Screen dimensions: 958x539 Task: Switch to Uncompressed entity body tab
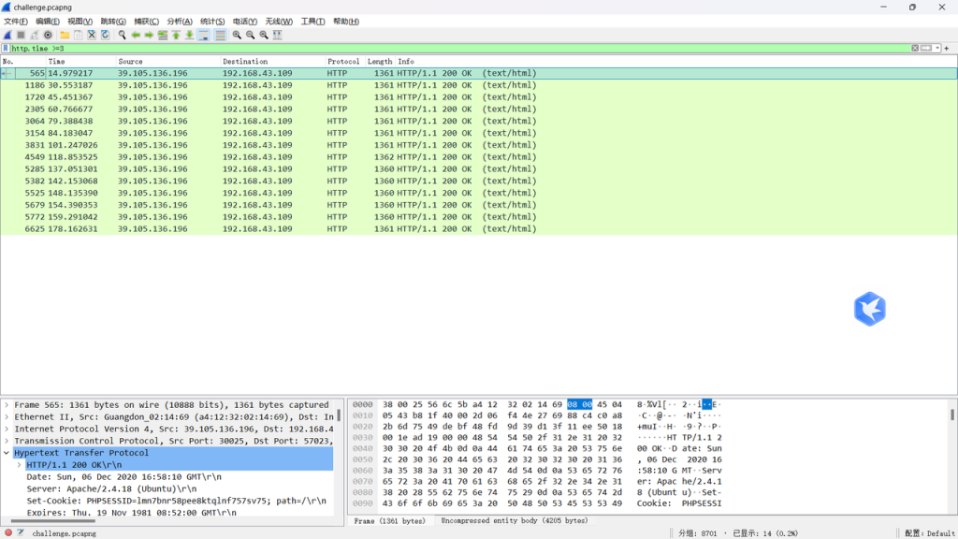(x=514, y=520)
